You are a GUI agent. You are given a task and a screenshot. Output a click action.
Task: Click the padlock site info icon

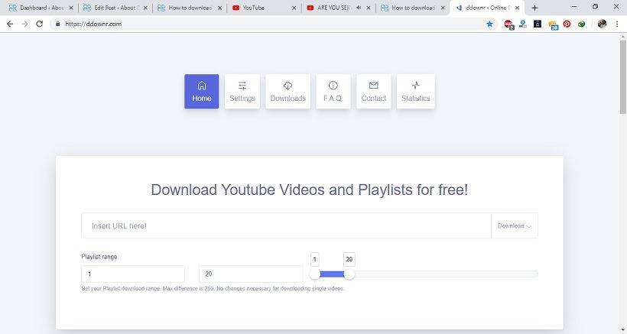(x=57, y=24)
